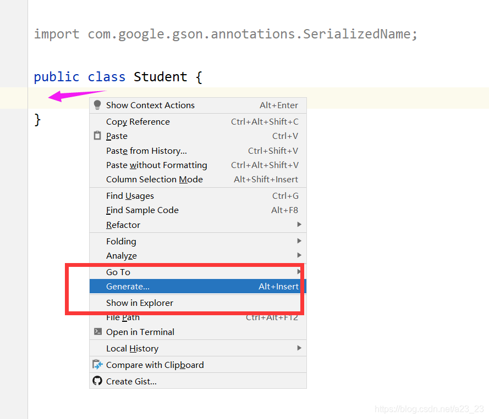Expand the Local History submenu arrow

click(x=299, y=348)
